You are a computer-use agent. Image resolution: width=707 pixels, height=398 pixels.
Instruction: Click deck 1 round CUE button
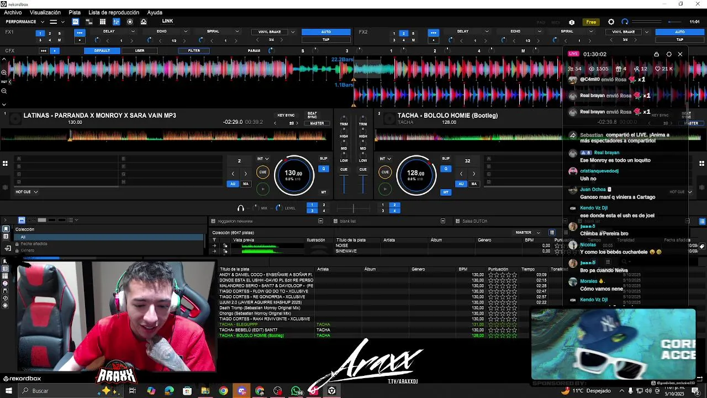coord(263,172)
